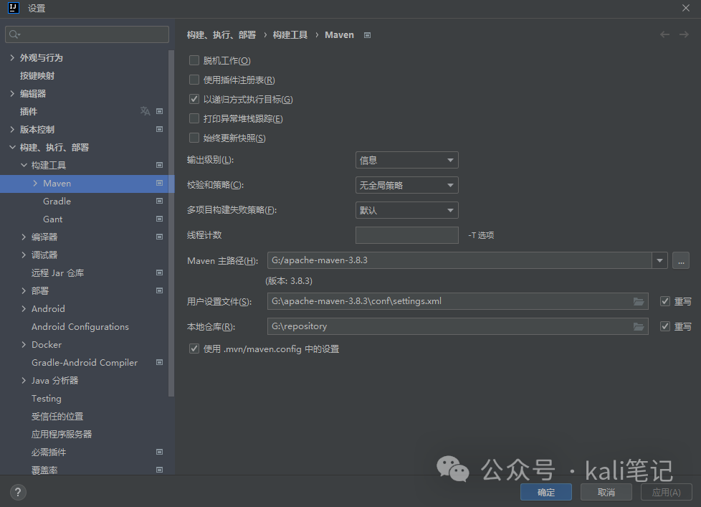
Task: Click the marker icon next to Maven breadcrumb
Action: coord(367,35)
